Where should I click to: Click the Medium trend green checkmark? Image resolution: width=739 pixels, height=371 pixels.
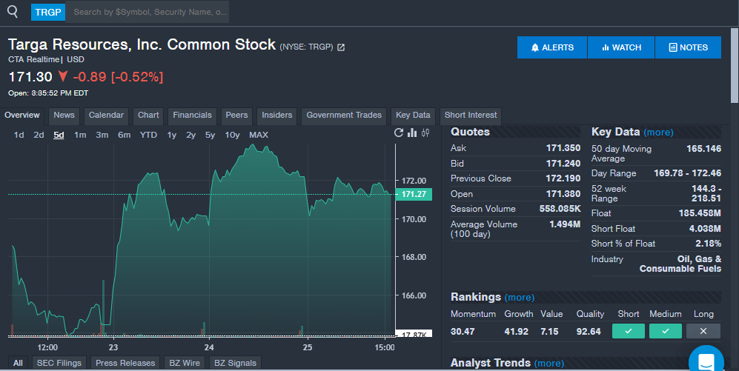[665, 331]
